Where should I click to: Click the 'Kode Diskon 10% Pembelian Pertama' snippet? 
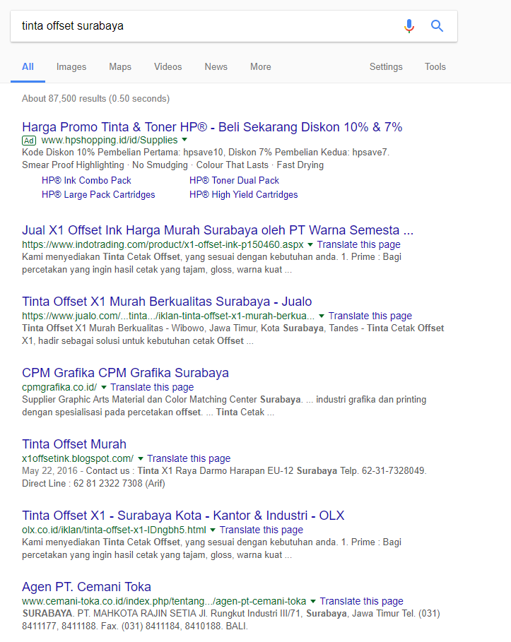[206, 153]
